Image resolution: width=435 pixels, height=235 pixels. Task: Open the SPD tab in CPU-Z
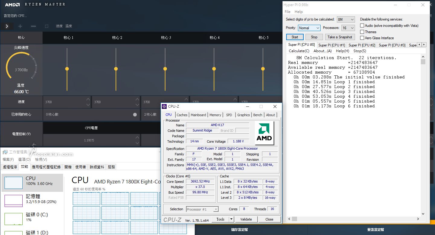(229, 115)
